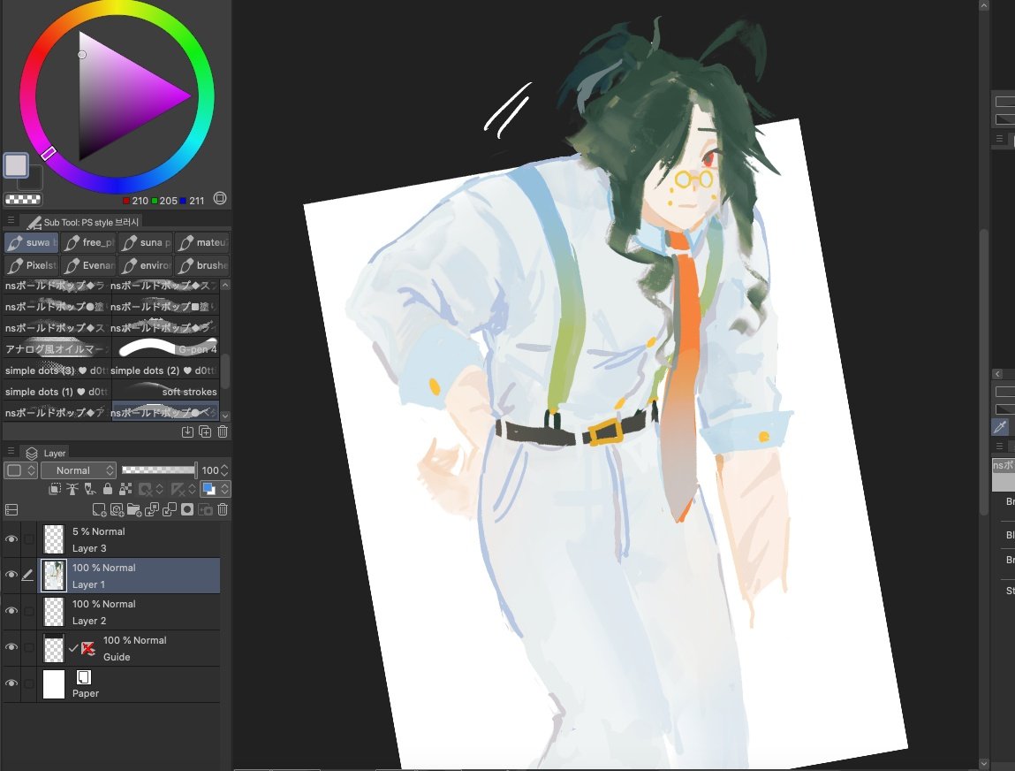The height and width of the screenshot is (771, 1015).
Task: Click Transfer to Lower Layer icon
Action: pos(152,510)
